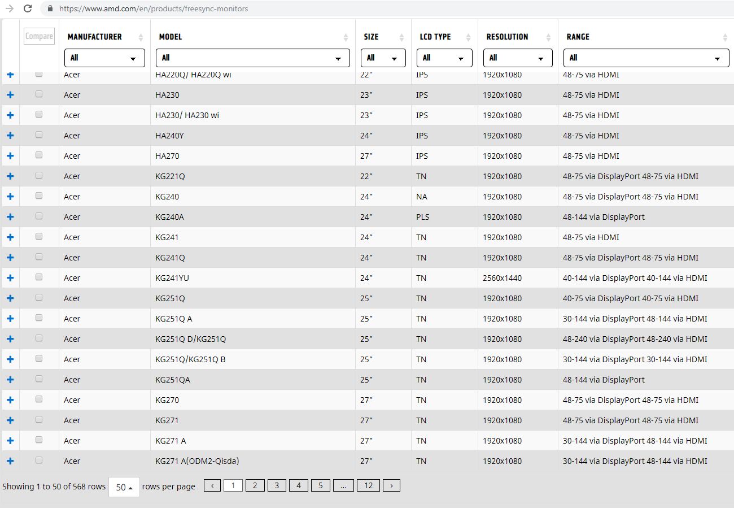The width and height of the screenshot is (734, 508).
Task: Tick the checkbox for Acer HA230
Action: pos(39,94)
